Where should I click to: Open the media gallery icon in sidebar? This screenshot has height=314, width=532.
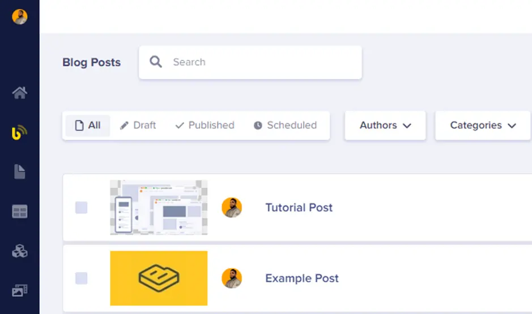pyautogui.click(x=20, y=291)
